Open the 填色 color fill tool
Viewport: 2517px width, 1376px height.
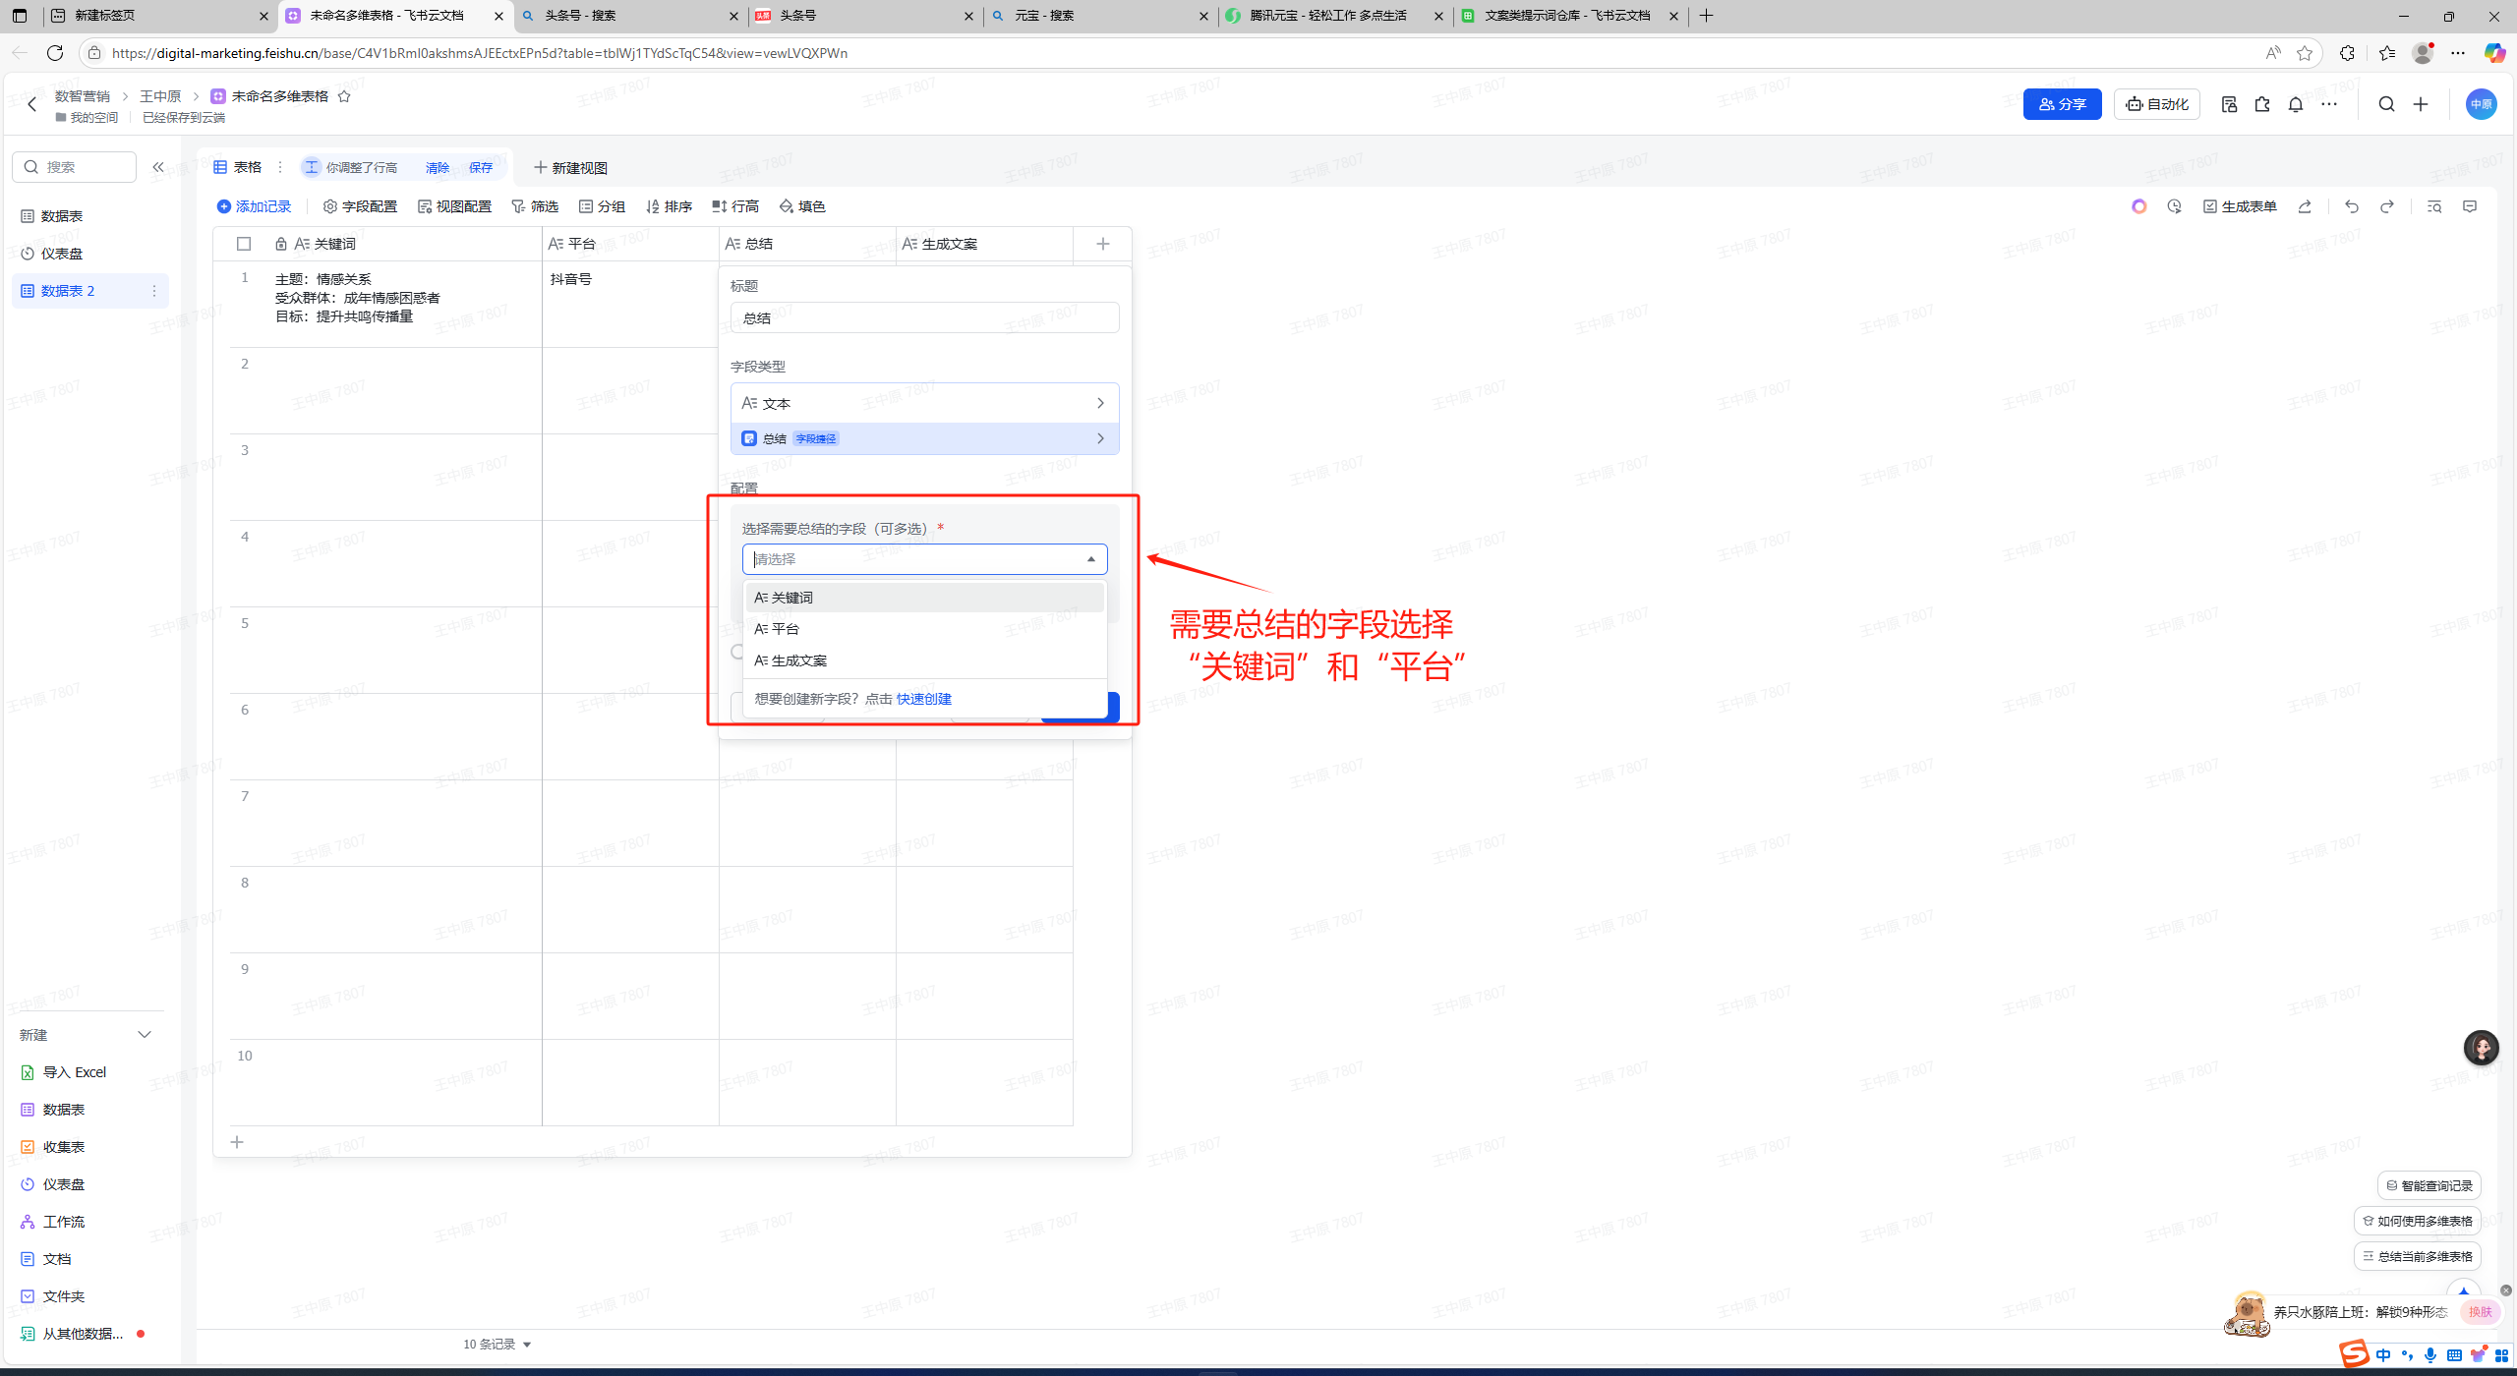click(802, 206)
